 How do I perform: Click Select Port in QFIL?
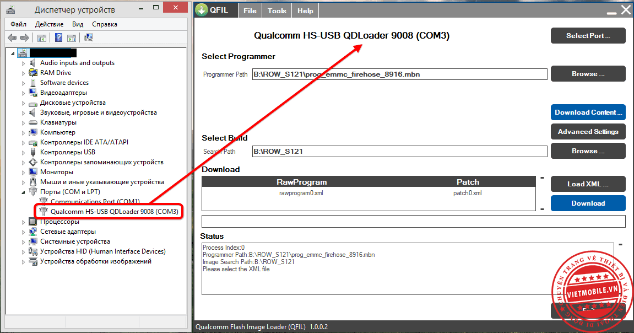pyautogui.click(x=588, y=35)
